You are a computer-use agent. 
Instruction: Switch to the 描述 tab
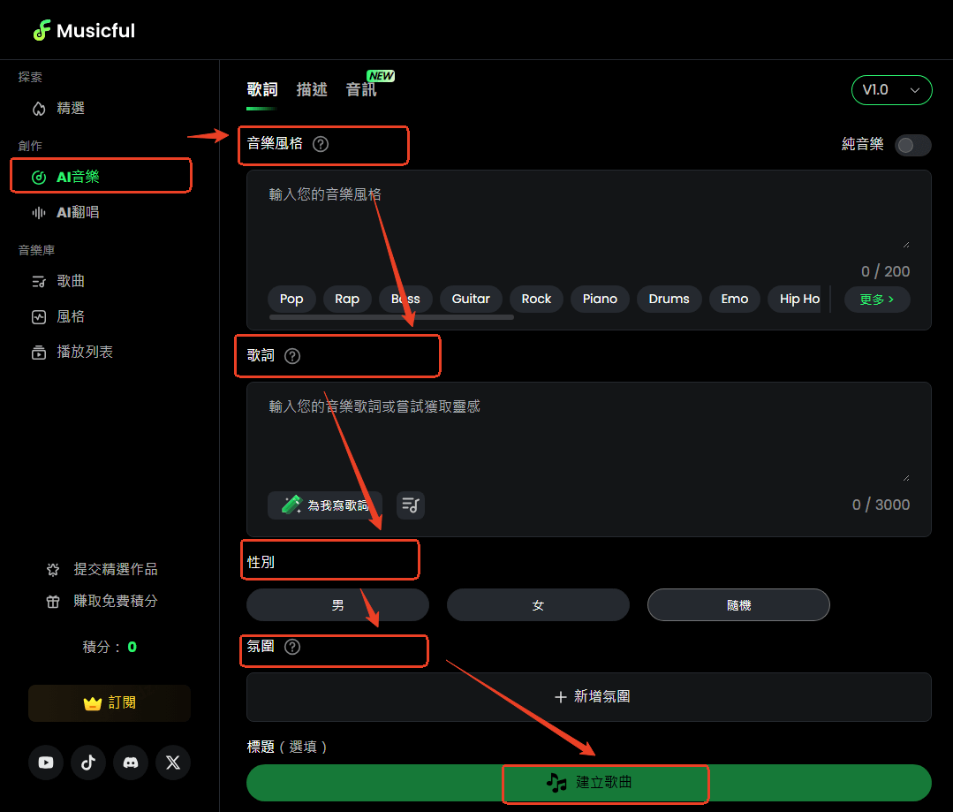pyautogui.click(x=312, y=89)
